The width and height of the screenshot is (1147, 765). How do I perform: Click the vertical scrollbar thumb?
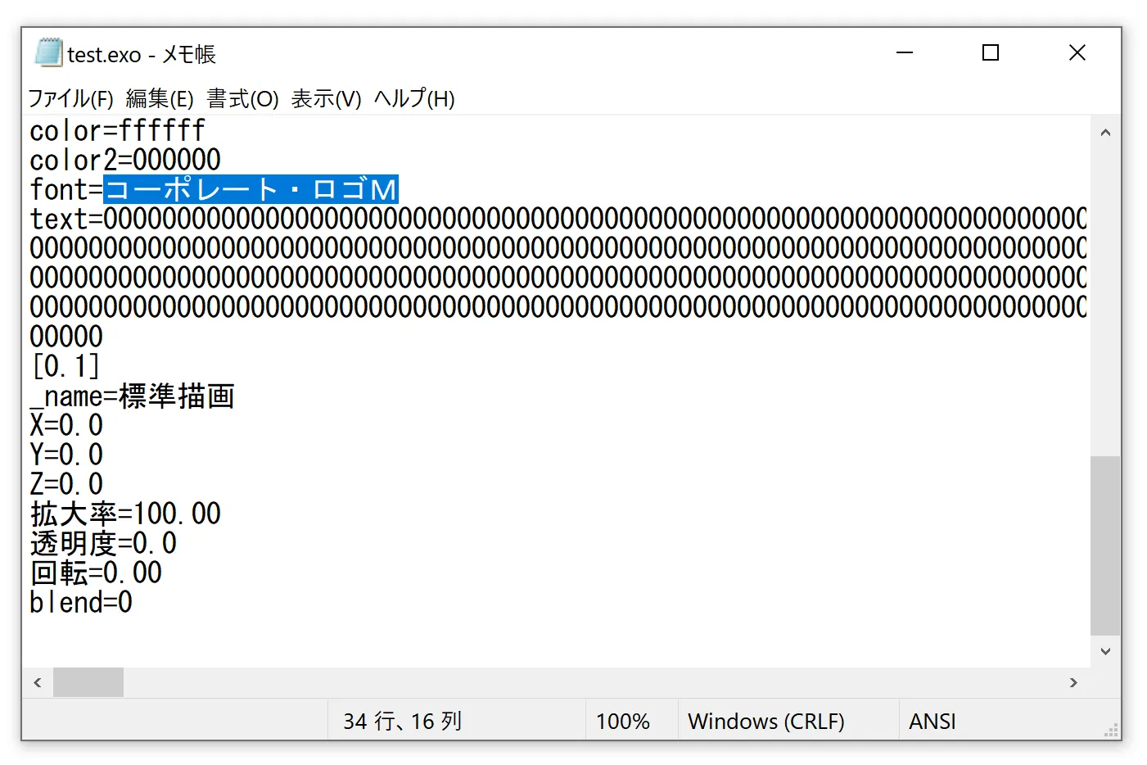pyautogui.click(x=1105, y=545)
